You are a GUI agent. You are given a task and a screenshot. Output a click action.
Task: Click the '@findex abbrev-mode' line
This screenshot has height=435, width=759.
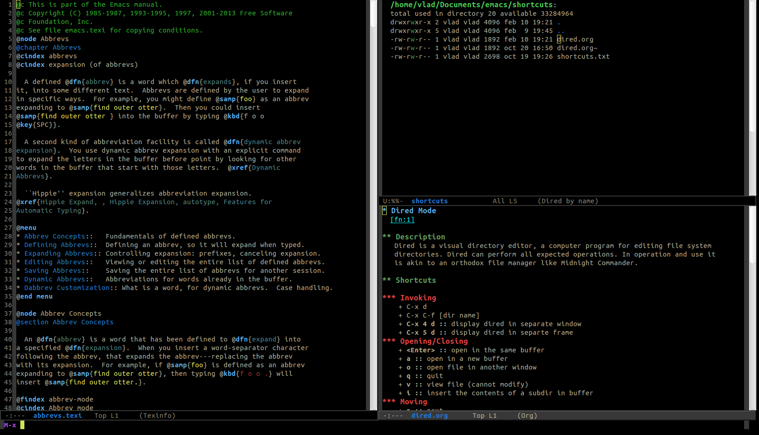coord(55,399)
